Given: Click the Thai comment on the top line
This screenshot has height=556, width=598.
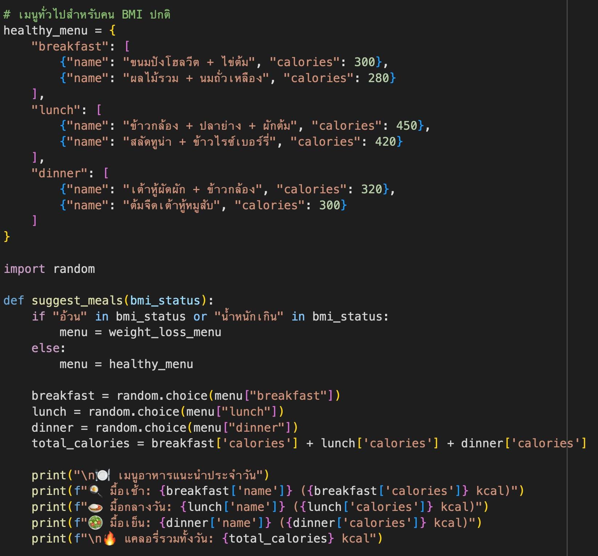Looking at the screenshot, I should coord(87,15).
